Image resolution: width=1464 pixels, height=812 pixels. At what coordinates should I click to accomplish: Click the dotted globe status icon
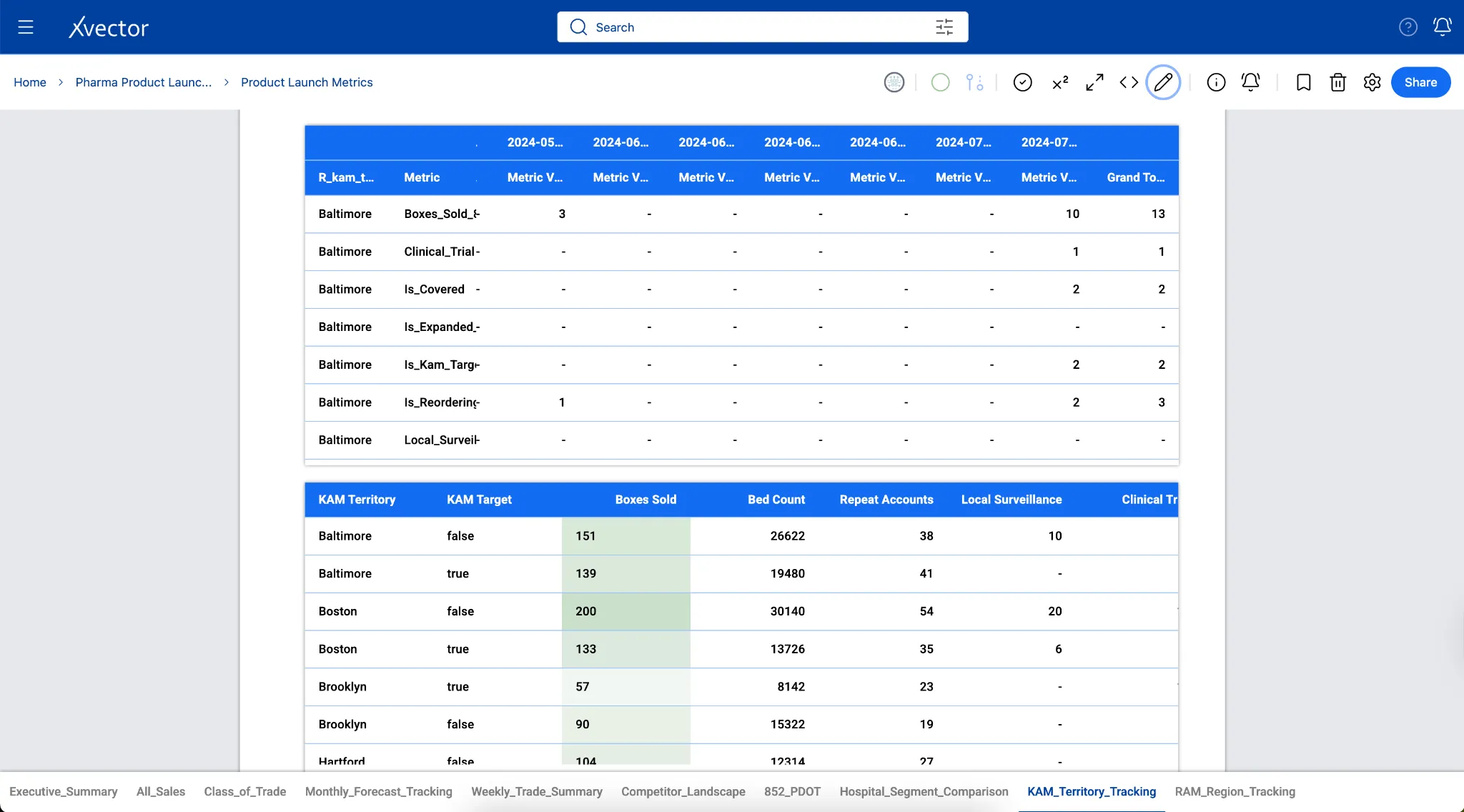tap(894, 82)
